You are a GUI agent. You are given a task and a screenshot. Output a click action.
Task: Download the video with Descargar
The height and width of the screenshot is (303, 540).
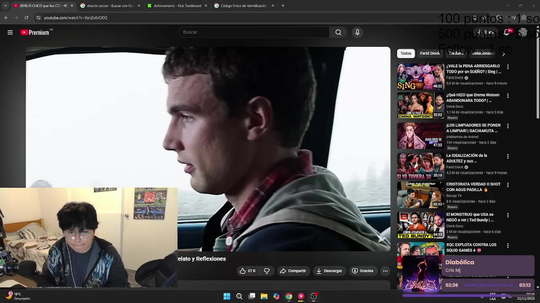click(329, 271)
